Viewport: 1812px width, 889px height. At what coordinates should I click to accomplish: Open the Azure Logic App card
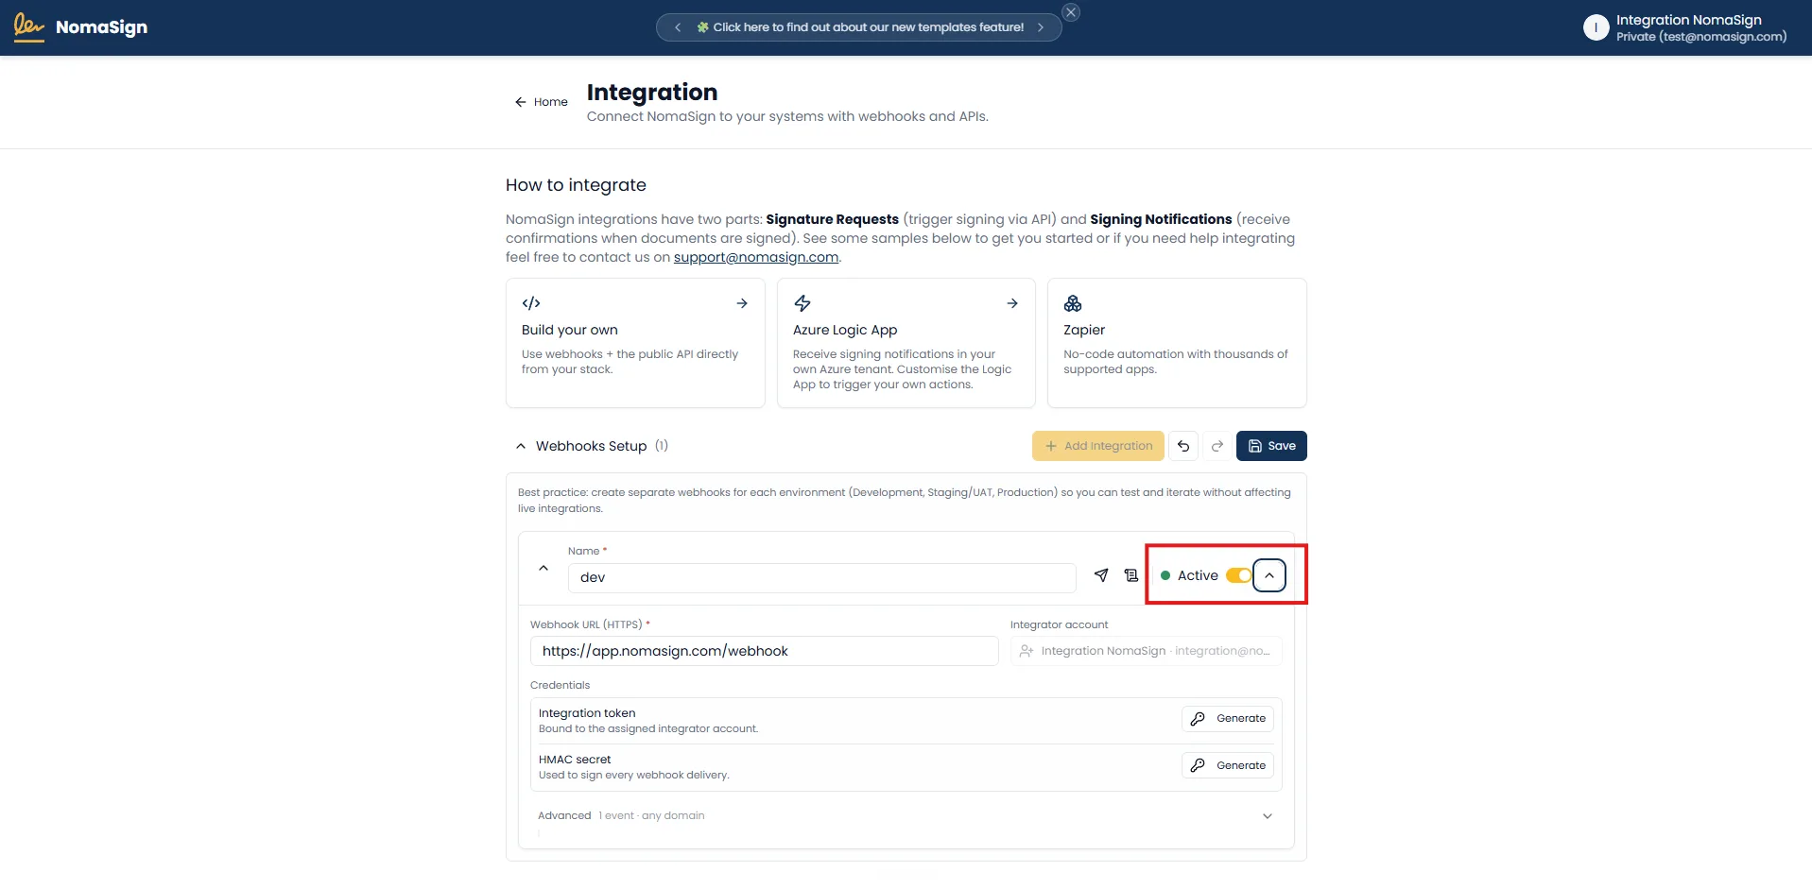pyautogui.click(x=906, y=343)
